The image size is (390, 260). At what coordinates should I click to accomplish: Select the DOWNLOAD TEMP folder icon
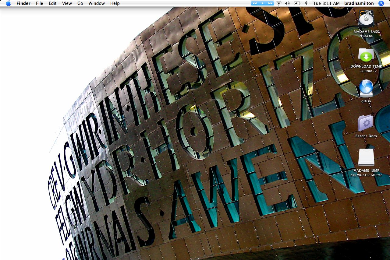click(x=366, y=55)
